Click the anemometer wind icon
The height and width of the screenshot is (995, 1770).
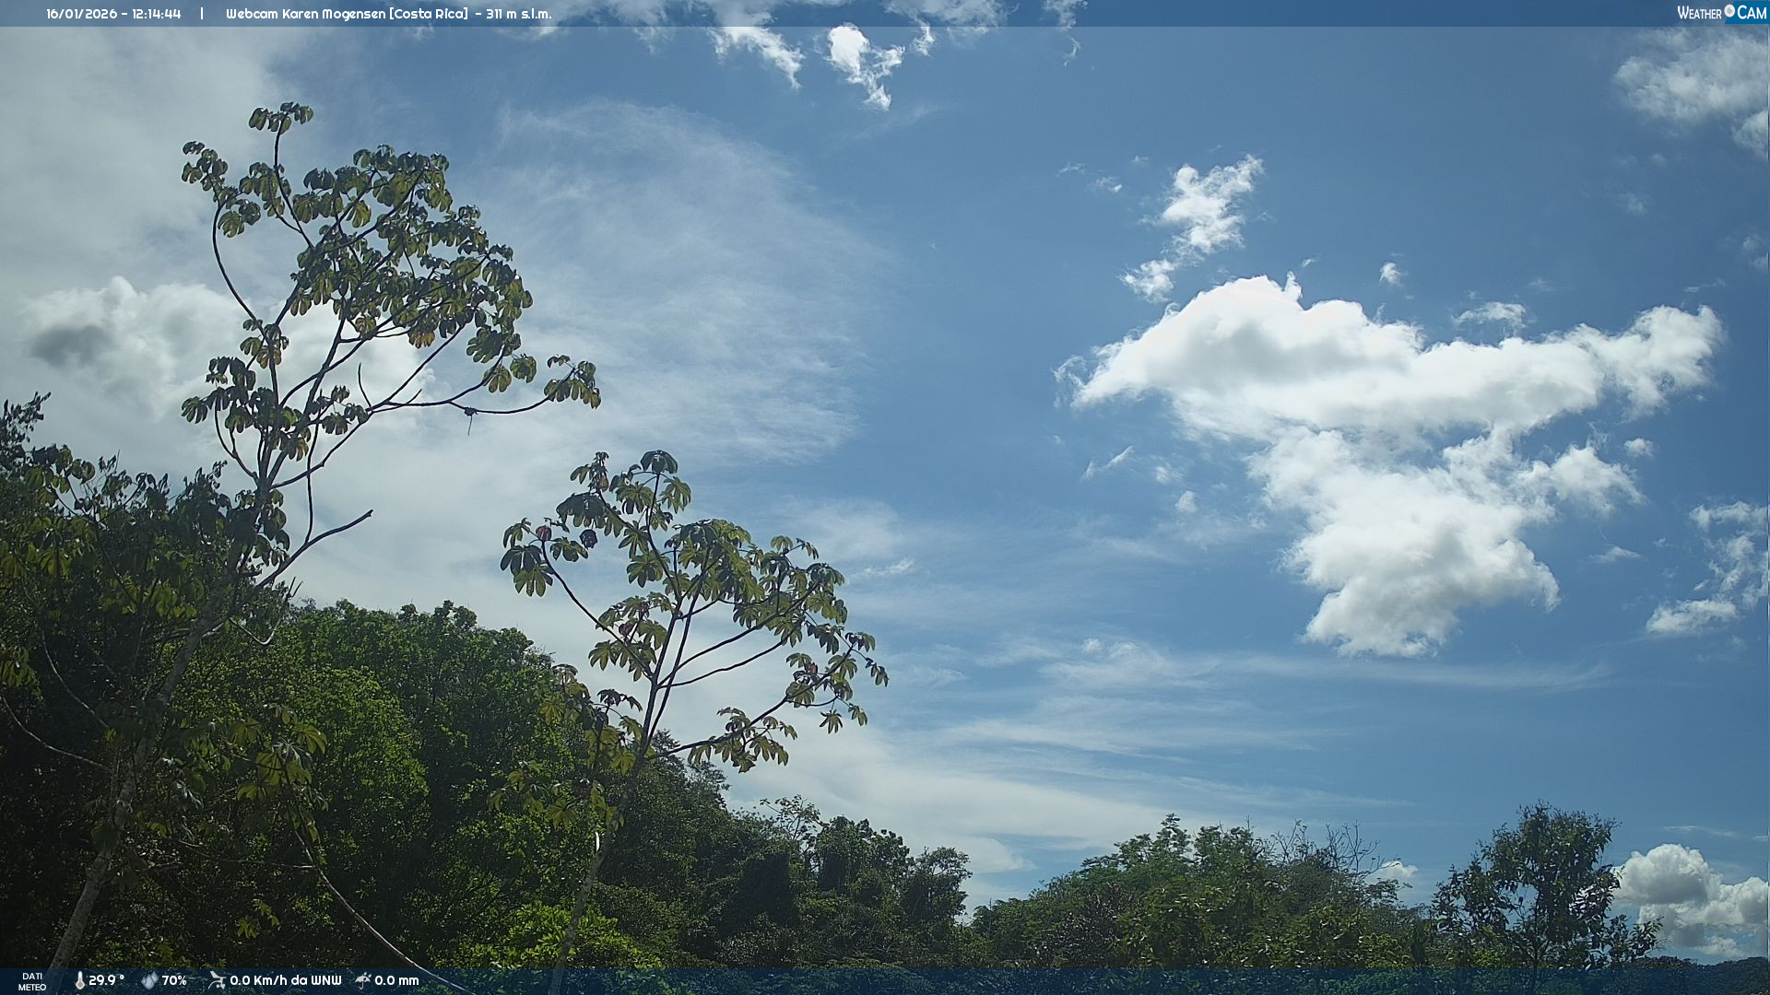click(217, 980)
